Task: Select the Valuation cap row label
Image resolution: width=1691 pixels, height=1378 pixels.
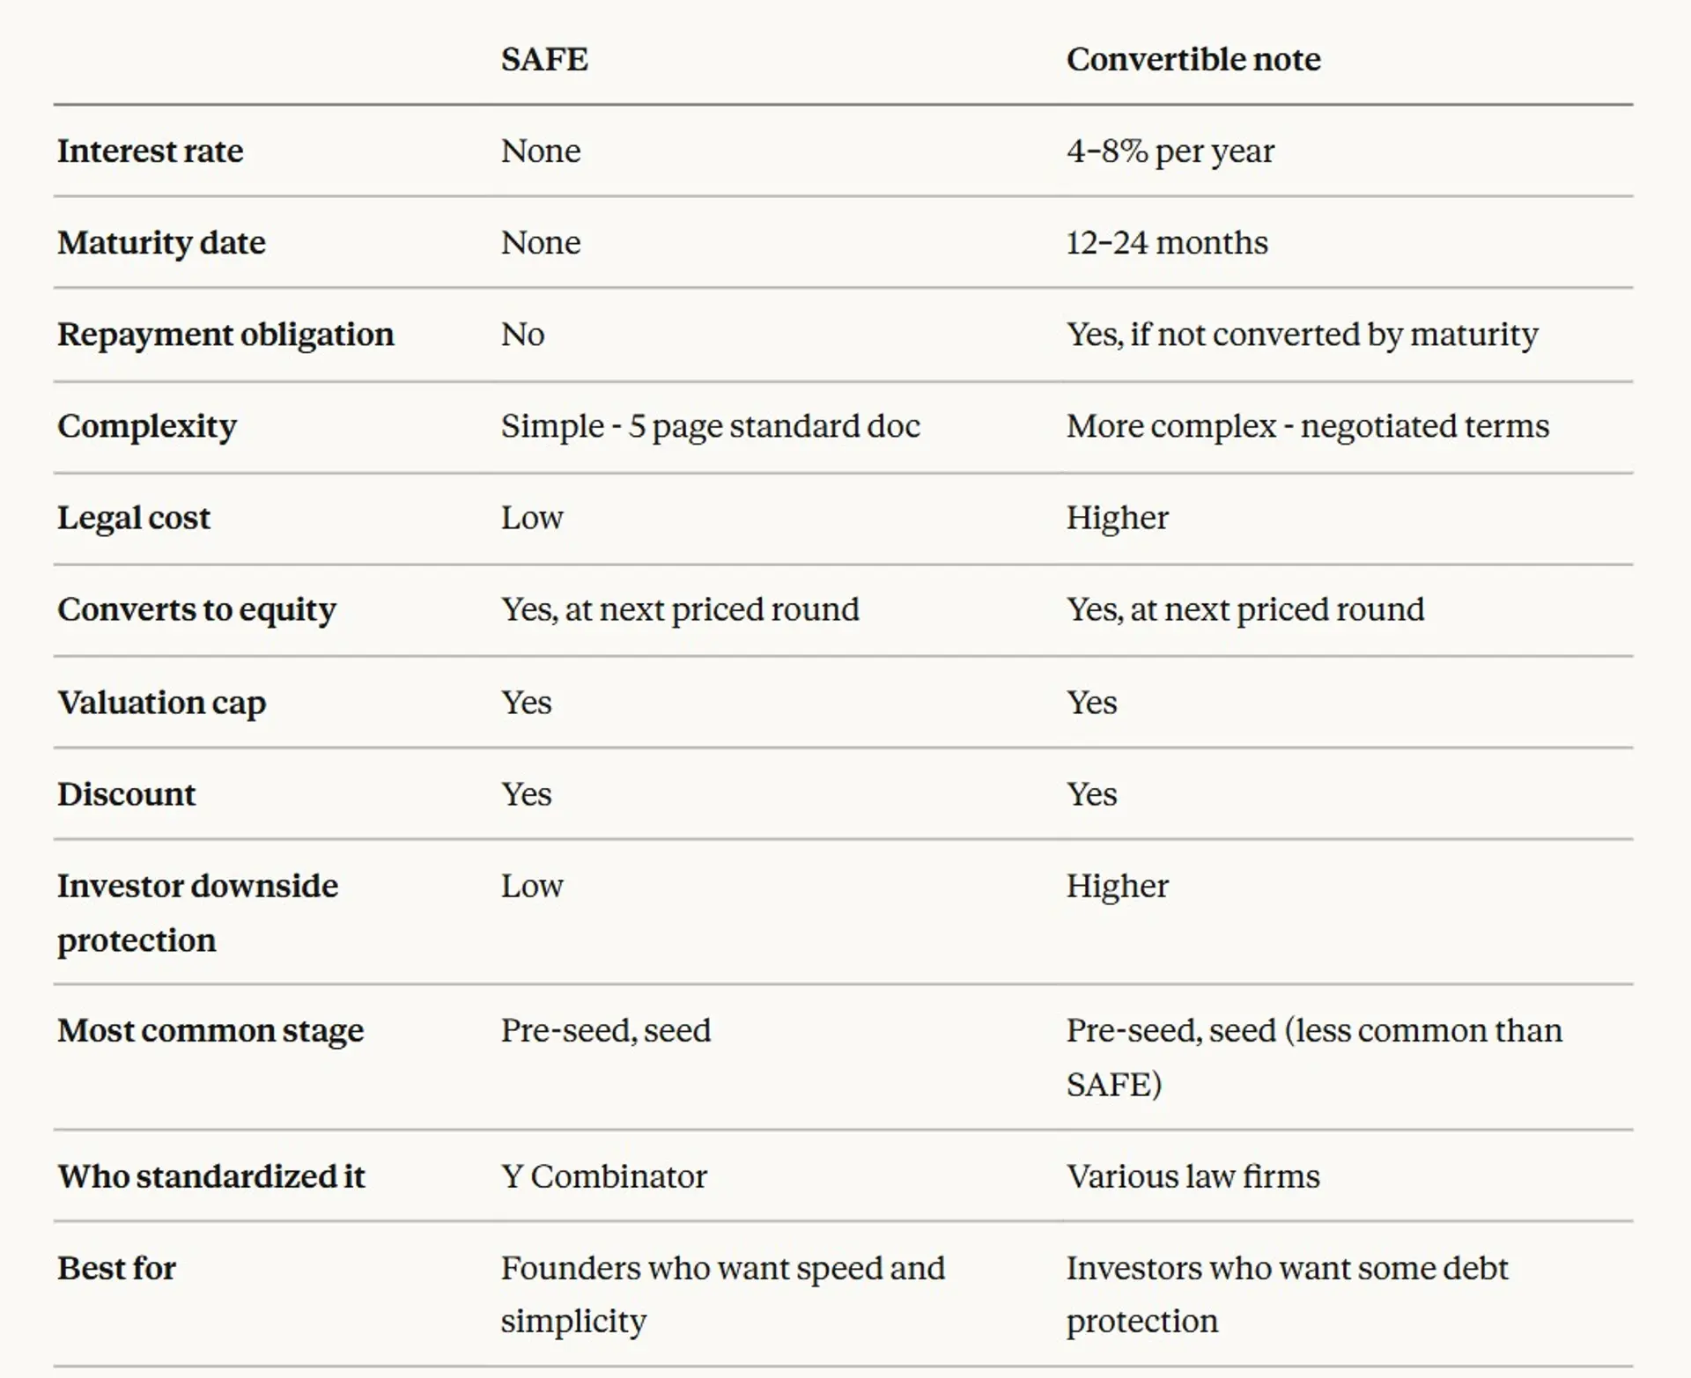Action: tap(161, 703)
